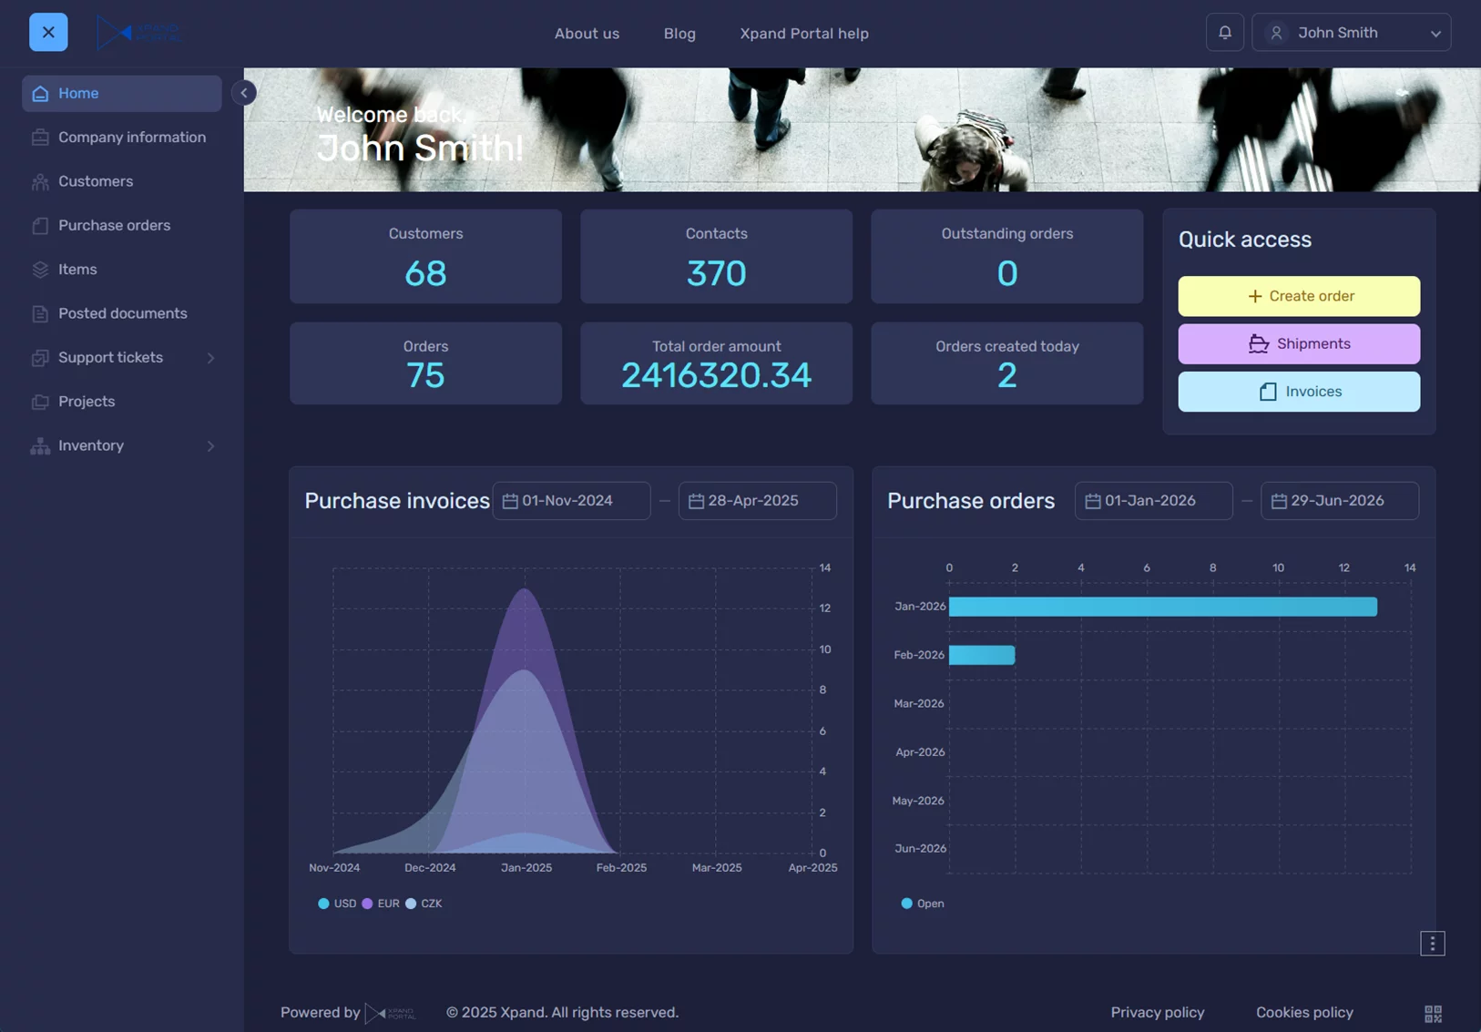Click the notification bell icon
Viewport: 1481px width, 1032px height.
click(1224, 33)
